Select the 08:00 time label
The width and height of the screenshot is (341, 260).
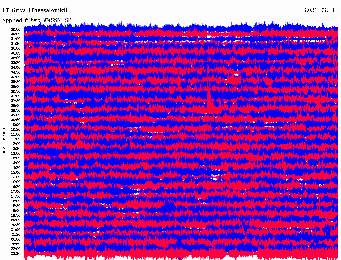pos(16,106)
